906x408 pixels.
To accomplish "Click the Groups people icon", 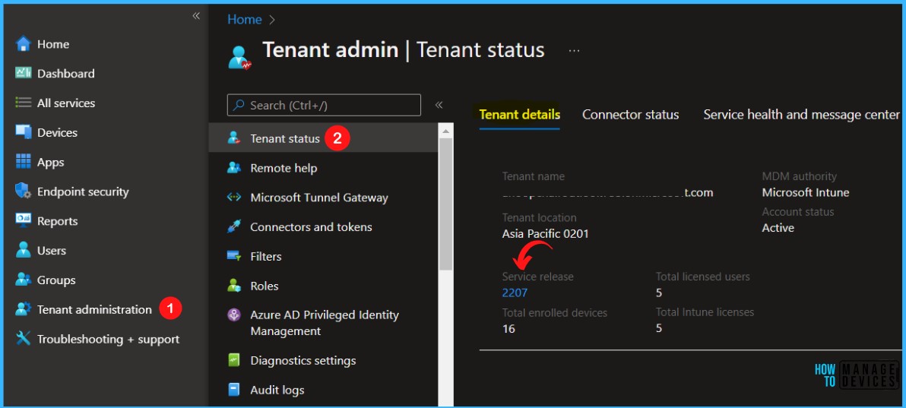I will tap(23, 280).
